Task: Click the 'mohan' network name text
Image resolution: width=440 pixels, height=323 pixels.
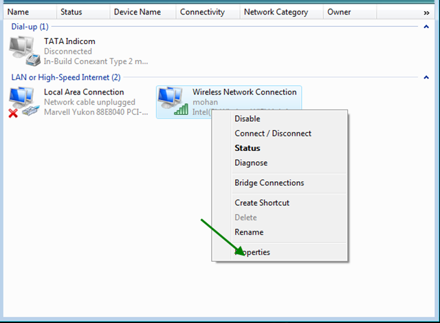Action: pos(205,102)
